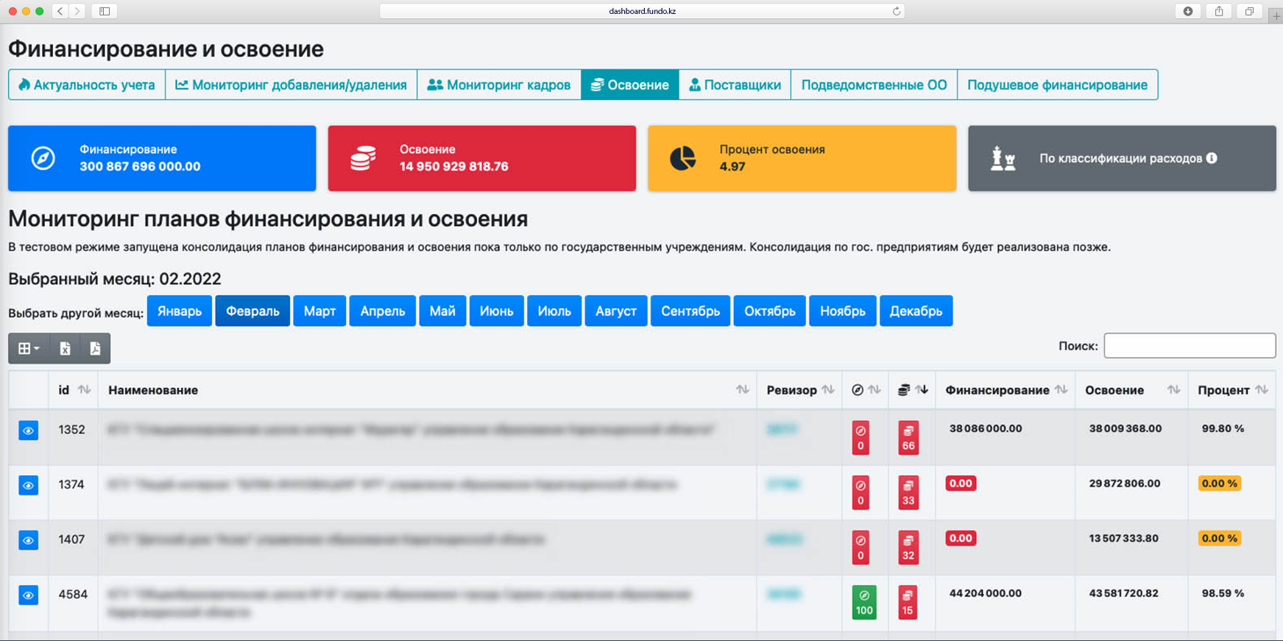This screenshot has width=1283, height=641.
Task: Sort by Наименование column
Action: pyautogui.click(x=428, y=390)
